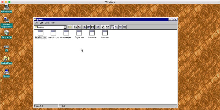
Task: Click the Copy toolbar icon
Action: [89, 27]
